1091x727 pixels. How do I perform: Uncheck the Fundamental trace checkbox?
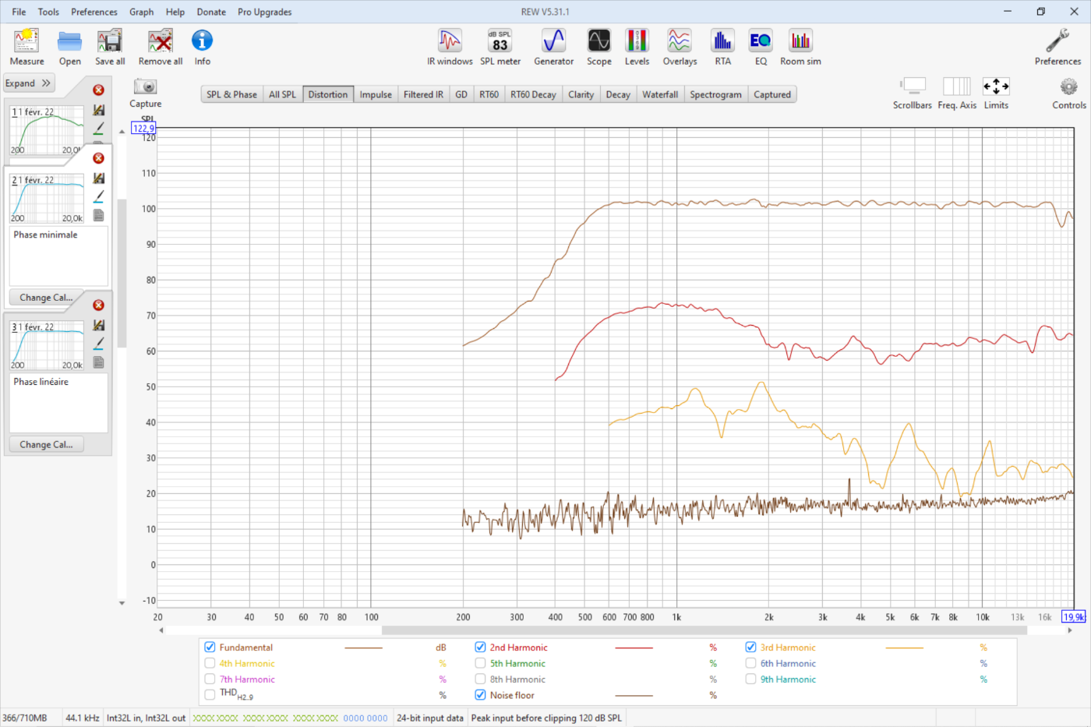point(210,648)
